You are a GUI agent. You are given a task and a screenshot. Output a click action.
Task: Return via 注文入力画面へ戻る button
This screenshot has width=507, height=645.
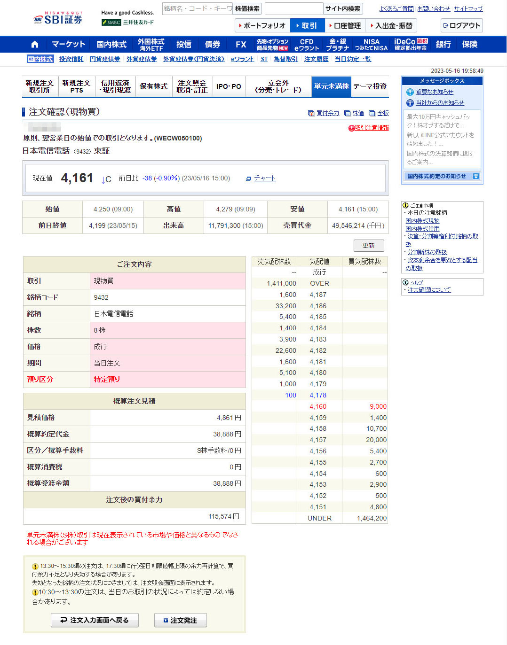click(95, 620)
